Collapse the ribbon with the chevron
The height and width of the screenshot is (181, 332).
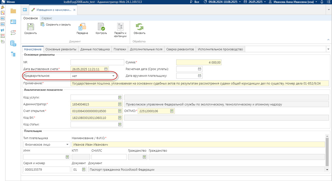pyautogui.click(x=328, y=40)
